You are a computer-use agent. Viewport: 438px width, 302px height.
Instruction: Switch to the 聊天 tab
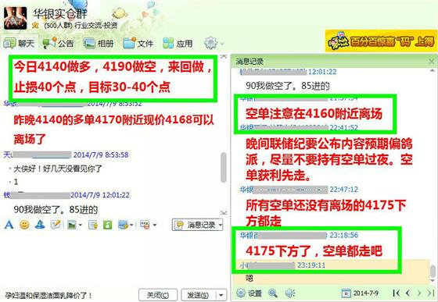tap(19, 43)
